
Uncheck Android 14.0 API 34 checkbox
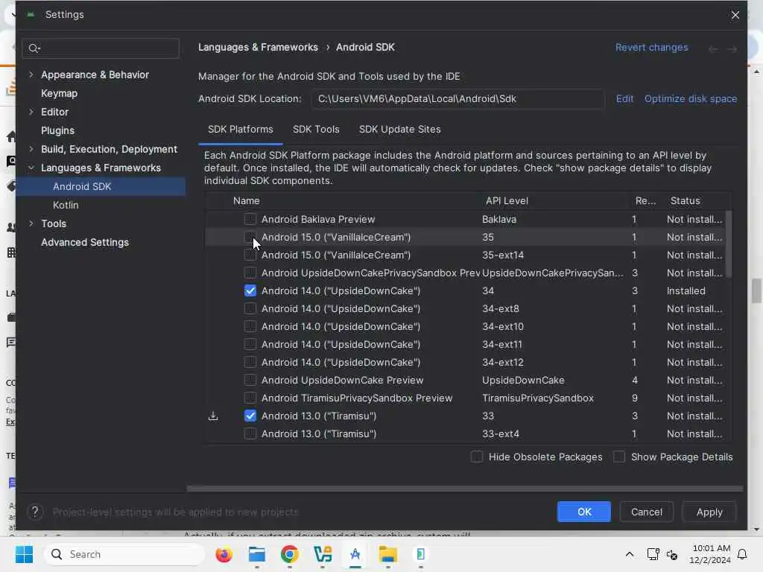[250, 291]
